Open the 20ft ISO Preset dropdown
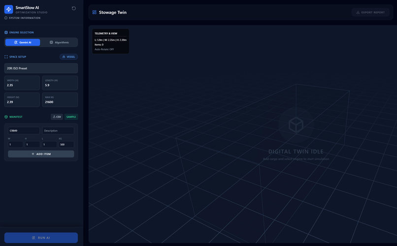 (x=41, y=68)
